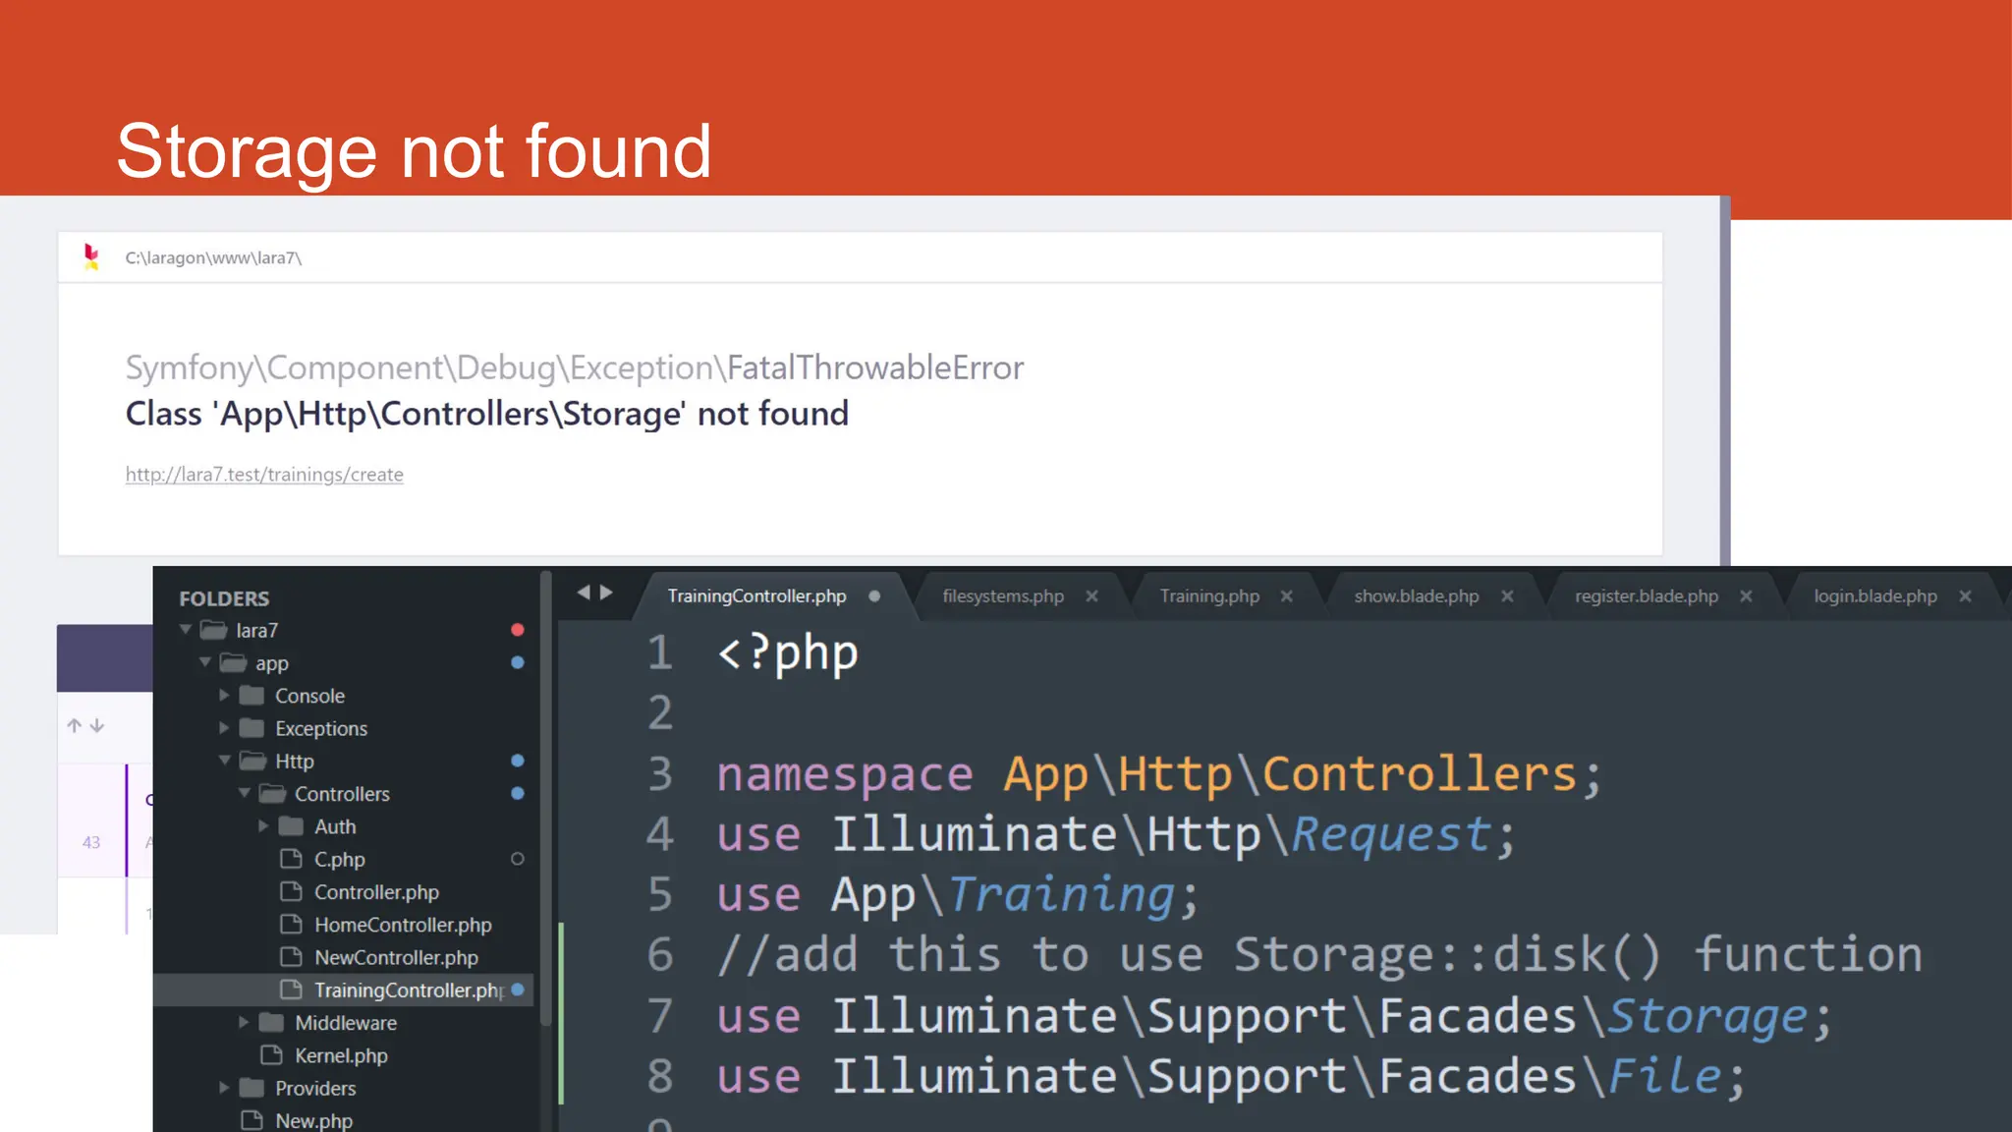Collapse the Http folder arrow
This screenshot has height=1132, width=2012.
[x=225, y=761]
